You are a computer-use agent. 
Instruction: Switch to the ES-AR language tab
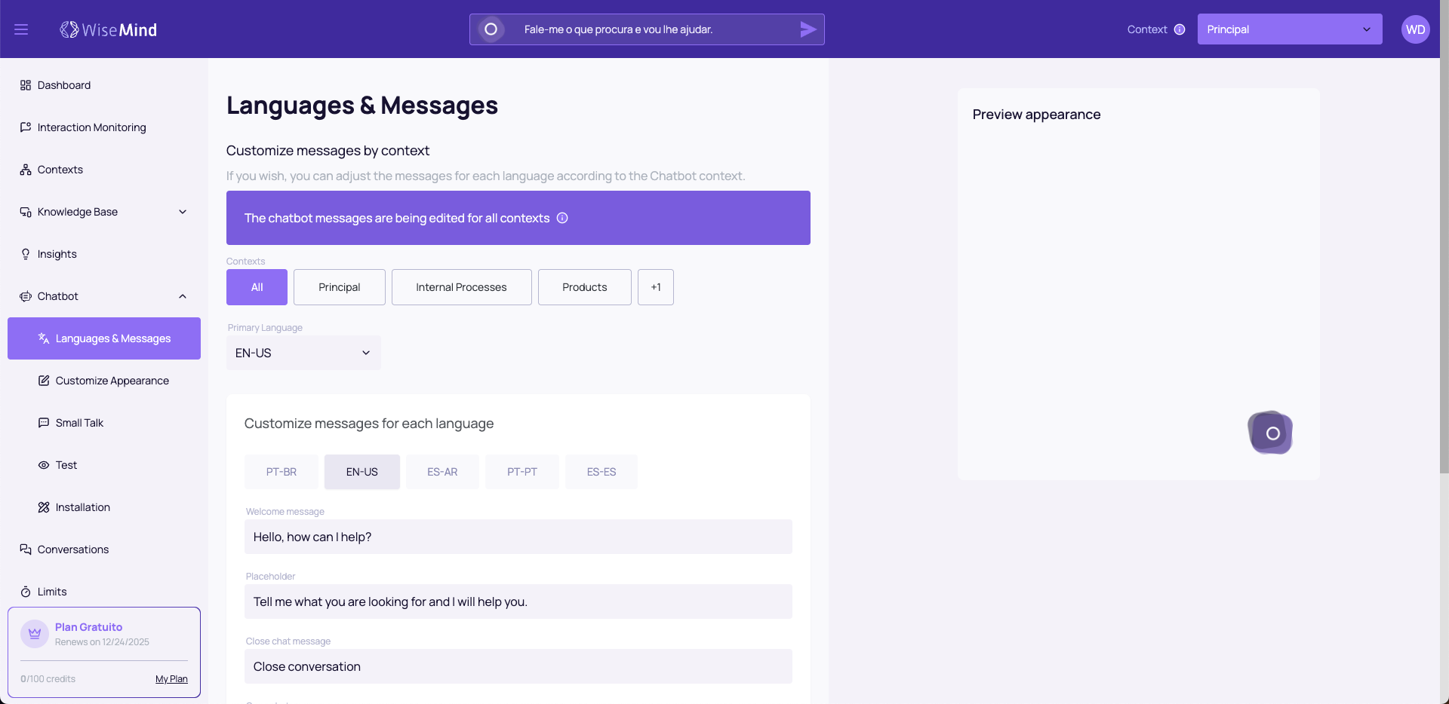(x=442, y=472)
